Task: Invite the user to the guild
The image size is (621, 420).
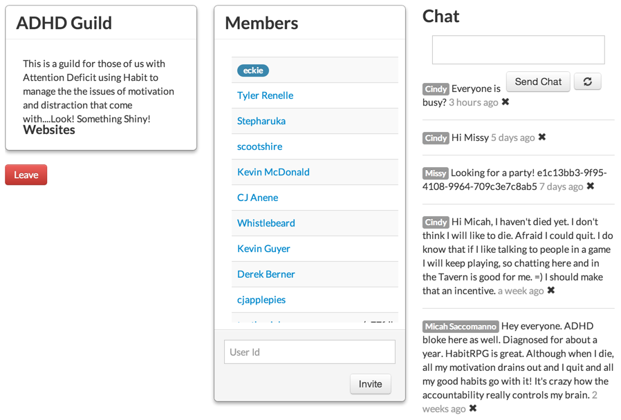Action: (370, 384)
